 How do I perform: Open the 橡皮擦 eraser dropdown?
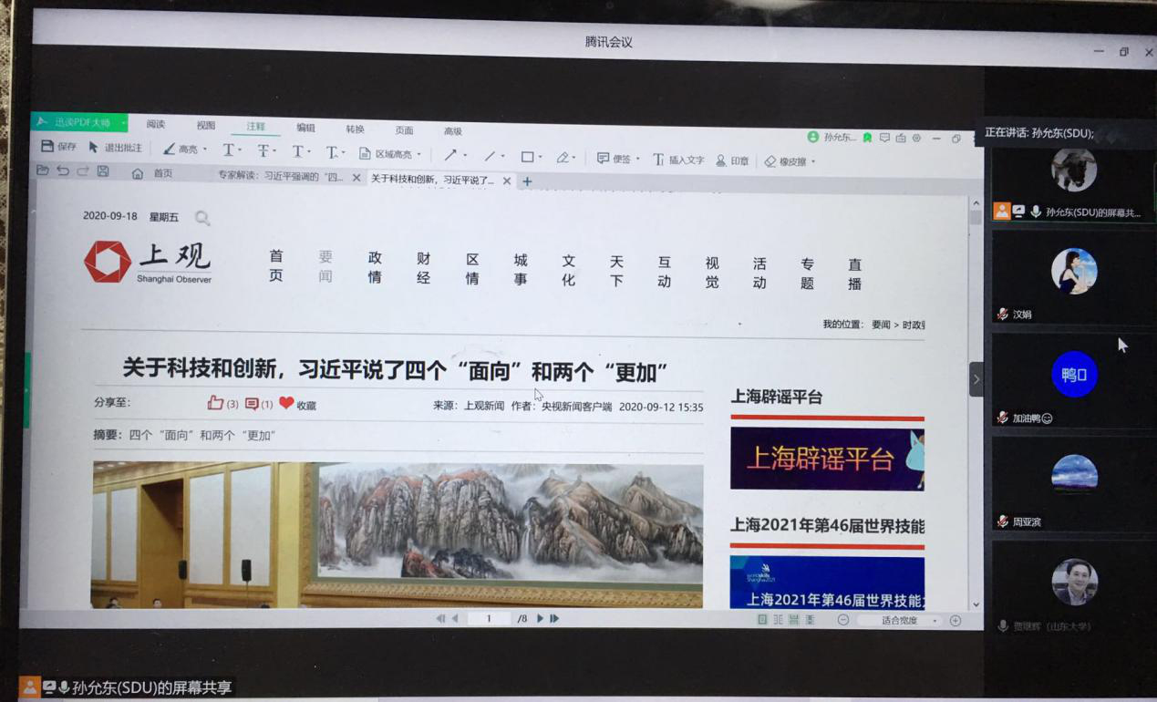pos(812,161)
